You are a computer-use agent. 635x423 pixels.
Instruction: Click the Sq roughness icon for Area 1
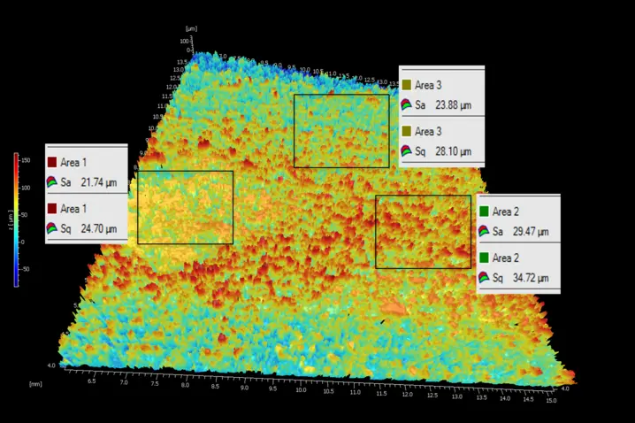54,228
